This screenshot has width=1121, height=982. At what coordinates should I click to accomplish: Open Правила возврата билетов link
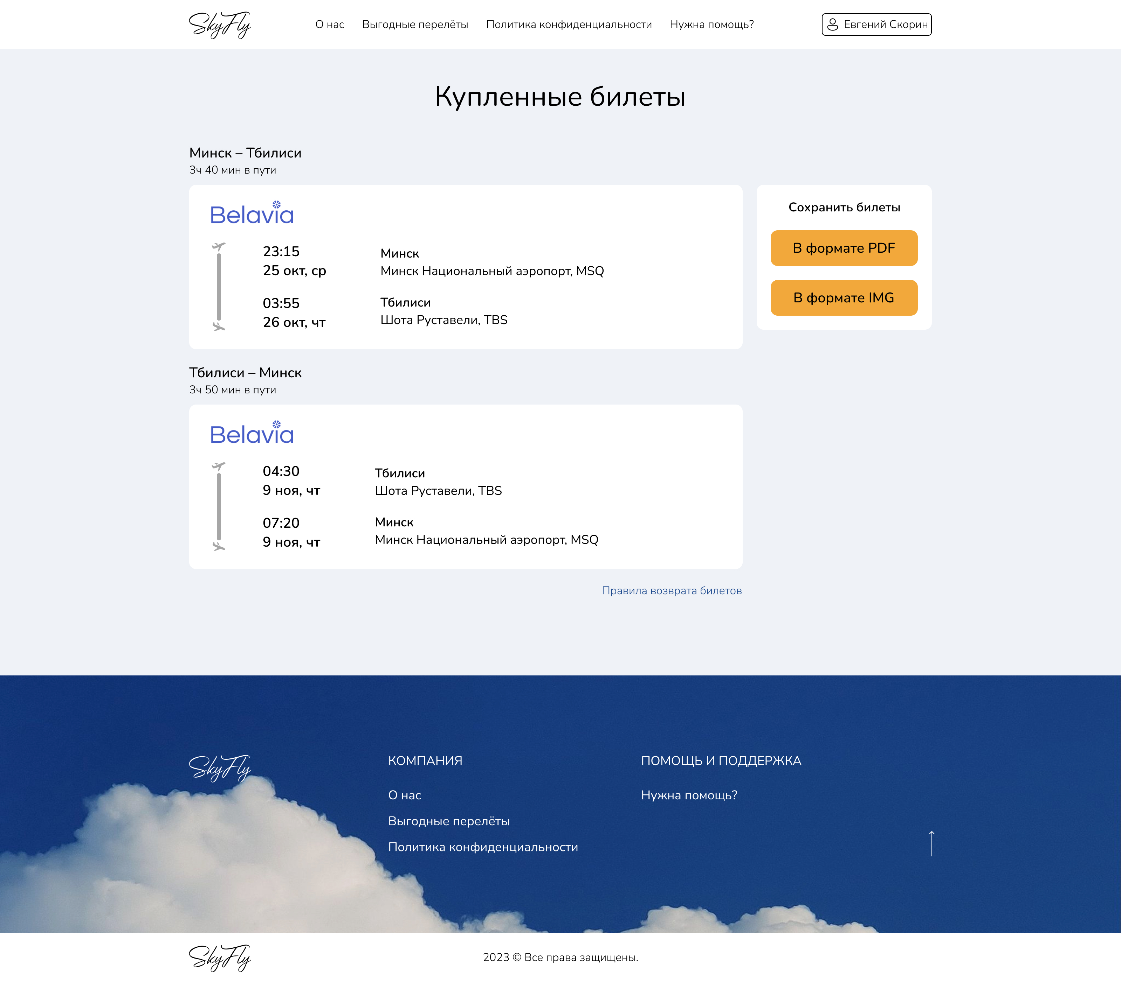pyautogui.click(x=671, y=591)
